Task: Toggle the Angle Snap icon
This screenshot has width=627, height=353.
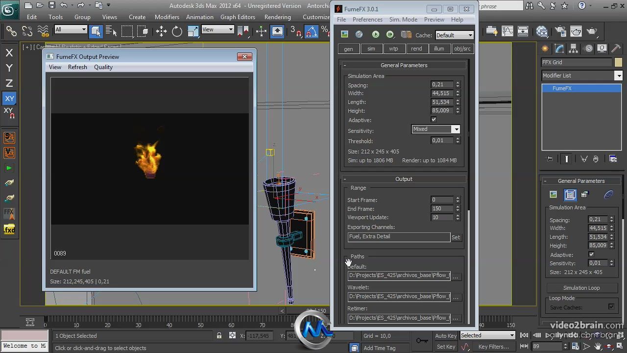Action: pos(312,31)
